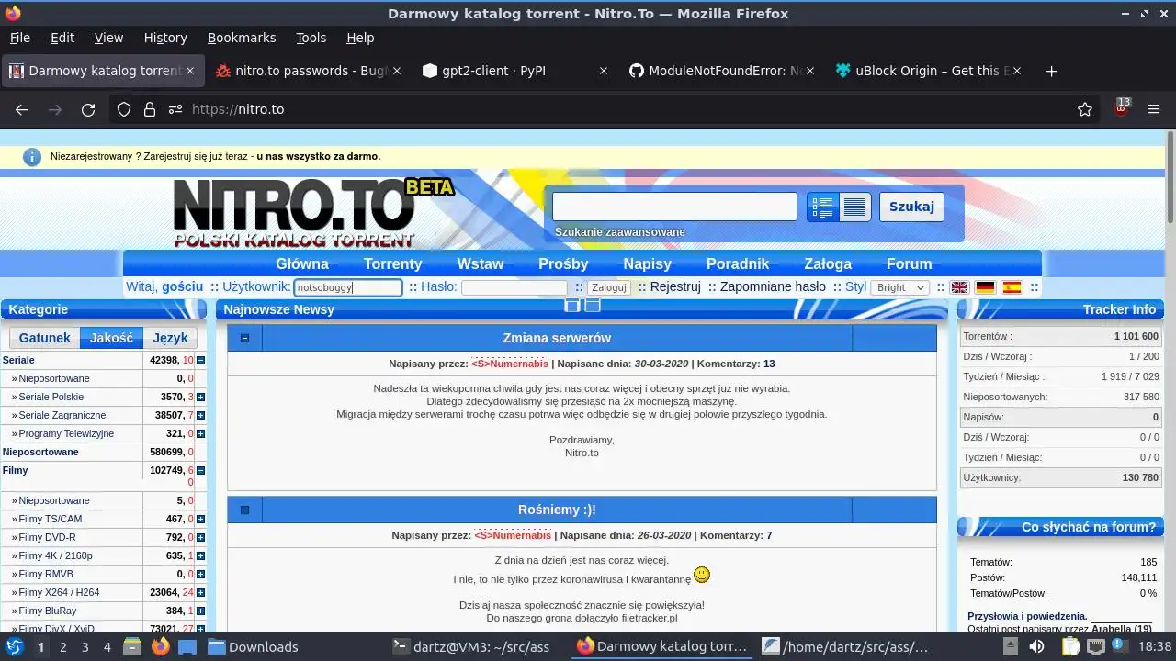Switch to the nitro.to passwords tab
The width and height of the screenshot is (1176, 661).
click(x=307, y=71)
